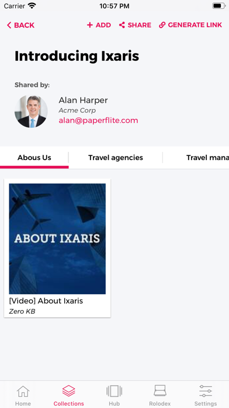Image resolution: width=229 pixels, height=408 pixels.
Task: Select the Abous Us tab
Action: [x=34, y=158]
